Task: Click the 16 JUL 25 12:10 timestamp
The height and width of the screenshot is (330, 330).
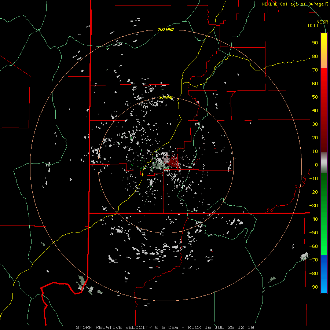Action: (x=229, y=327)
